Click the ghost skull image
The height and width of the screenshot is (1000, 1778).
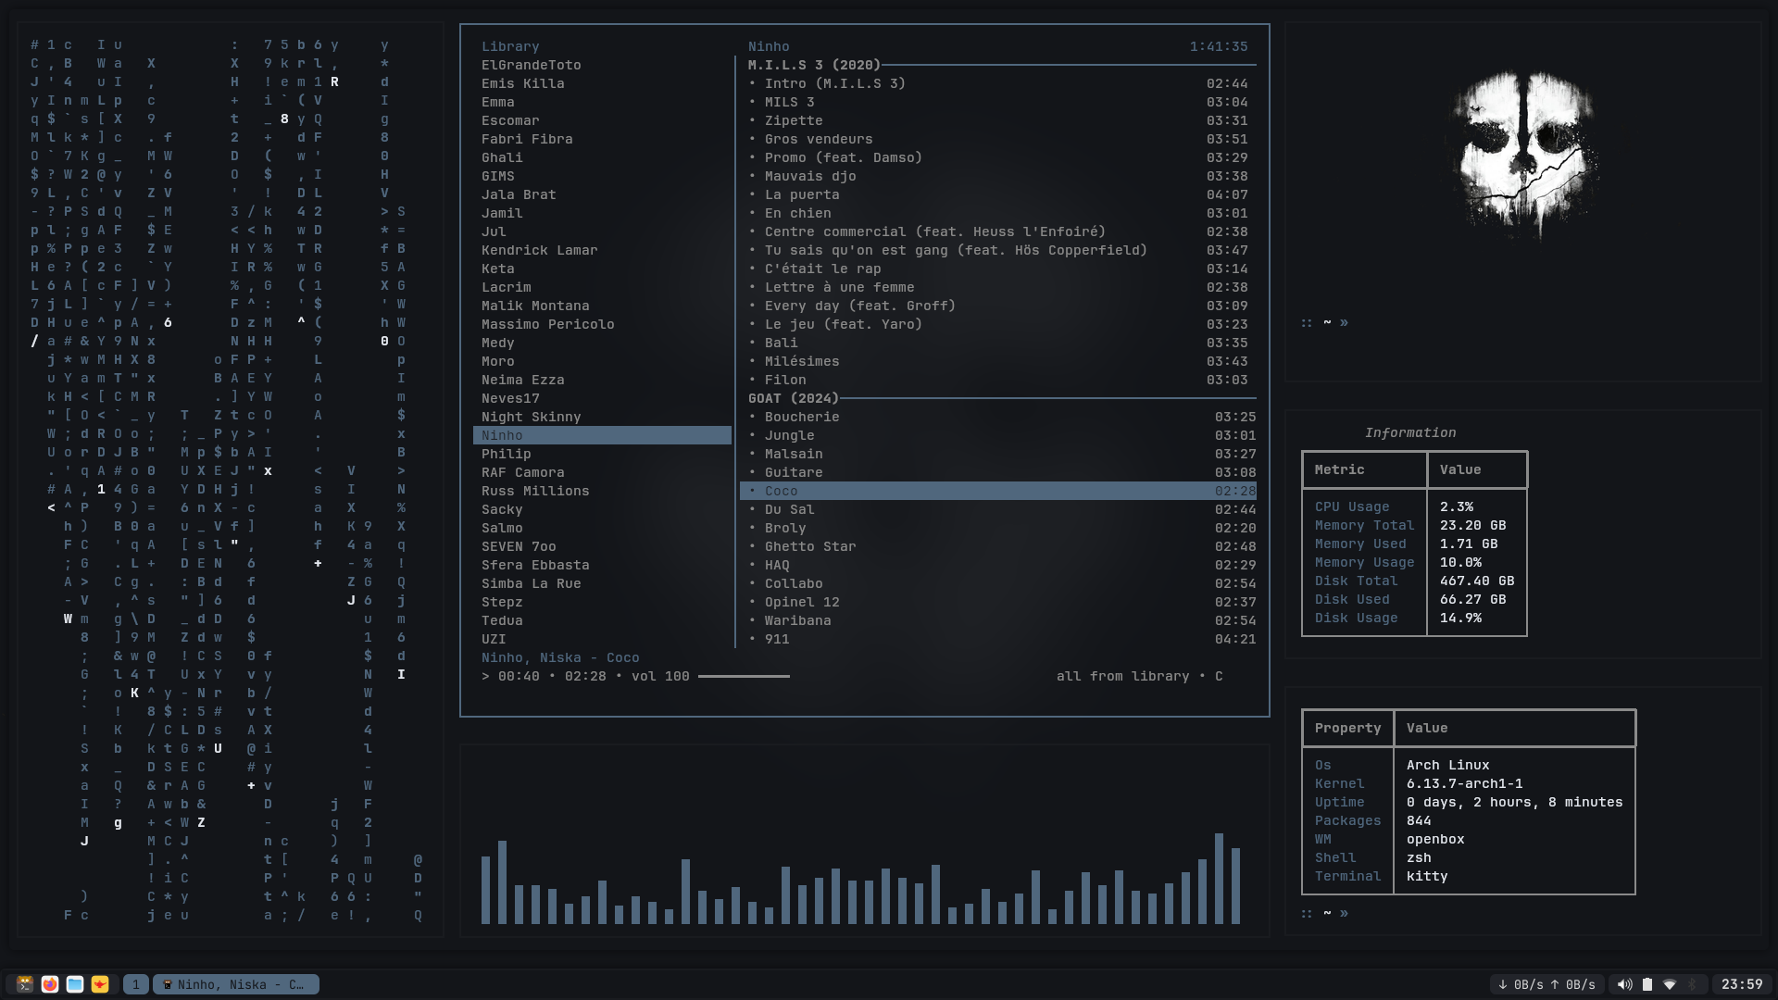point(1523,156)
